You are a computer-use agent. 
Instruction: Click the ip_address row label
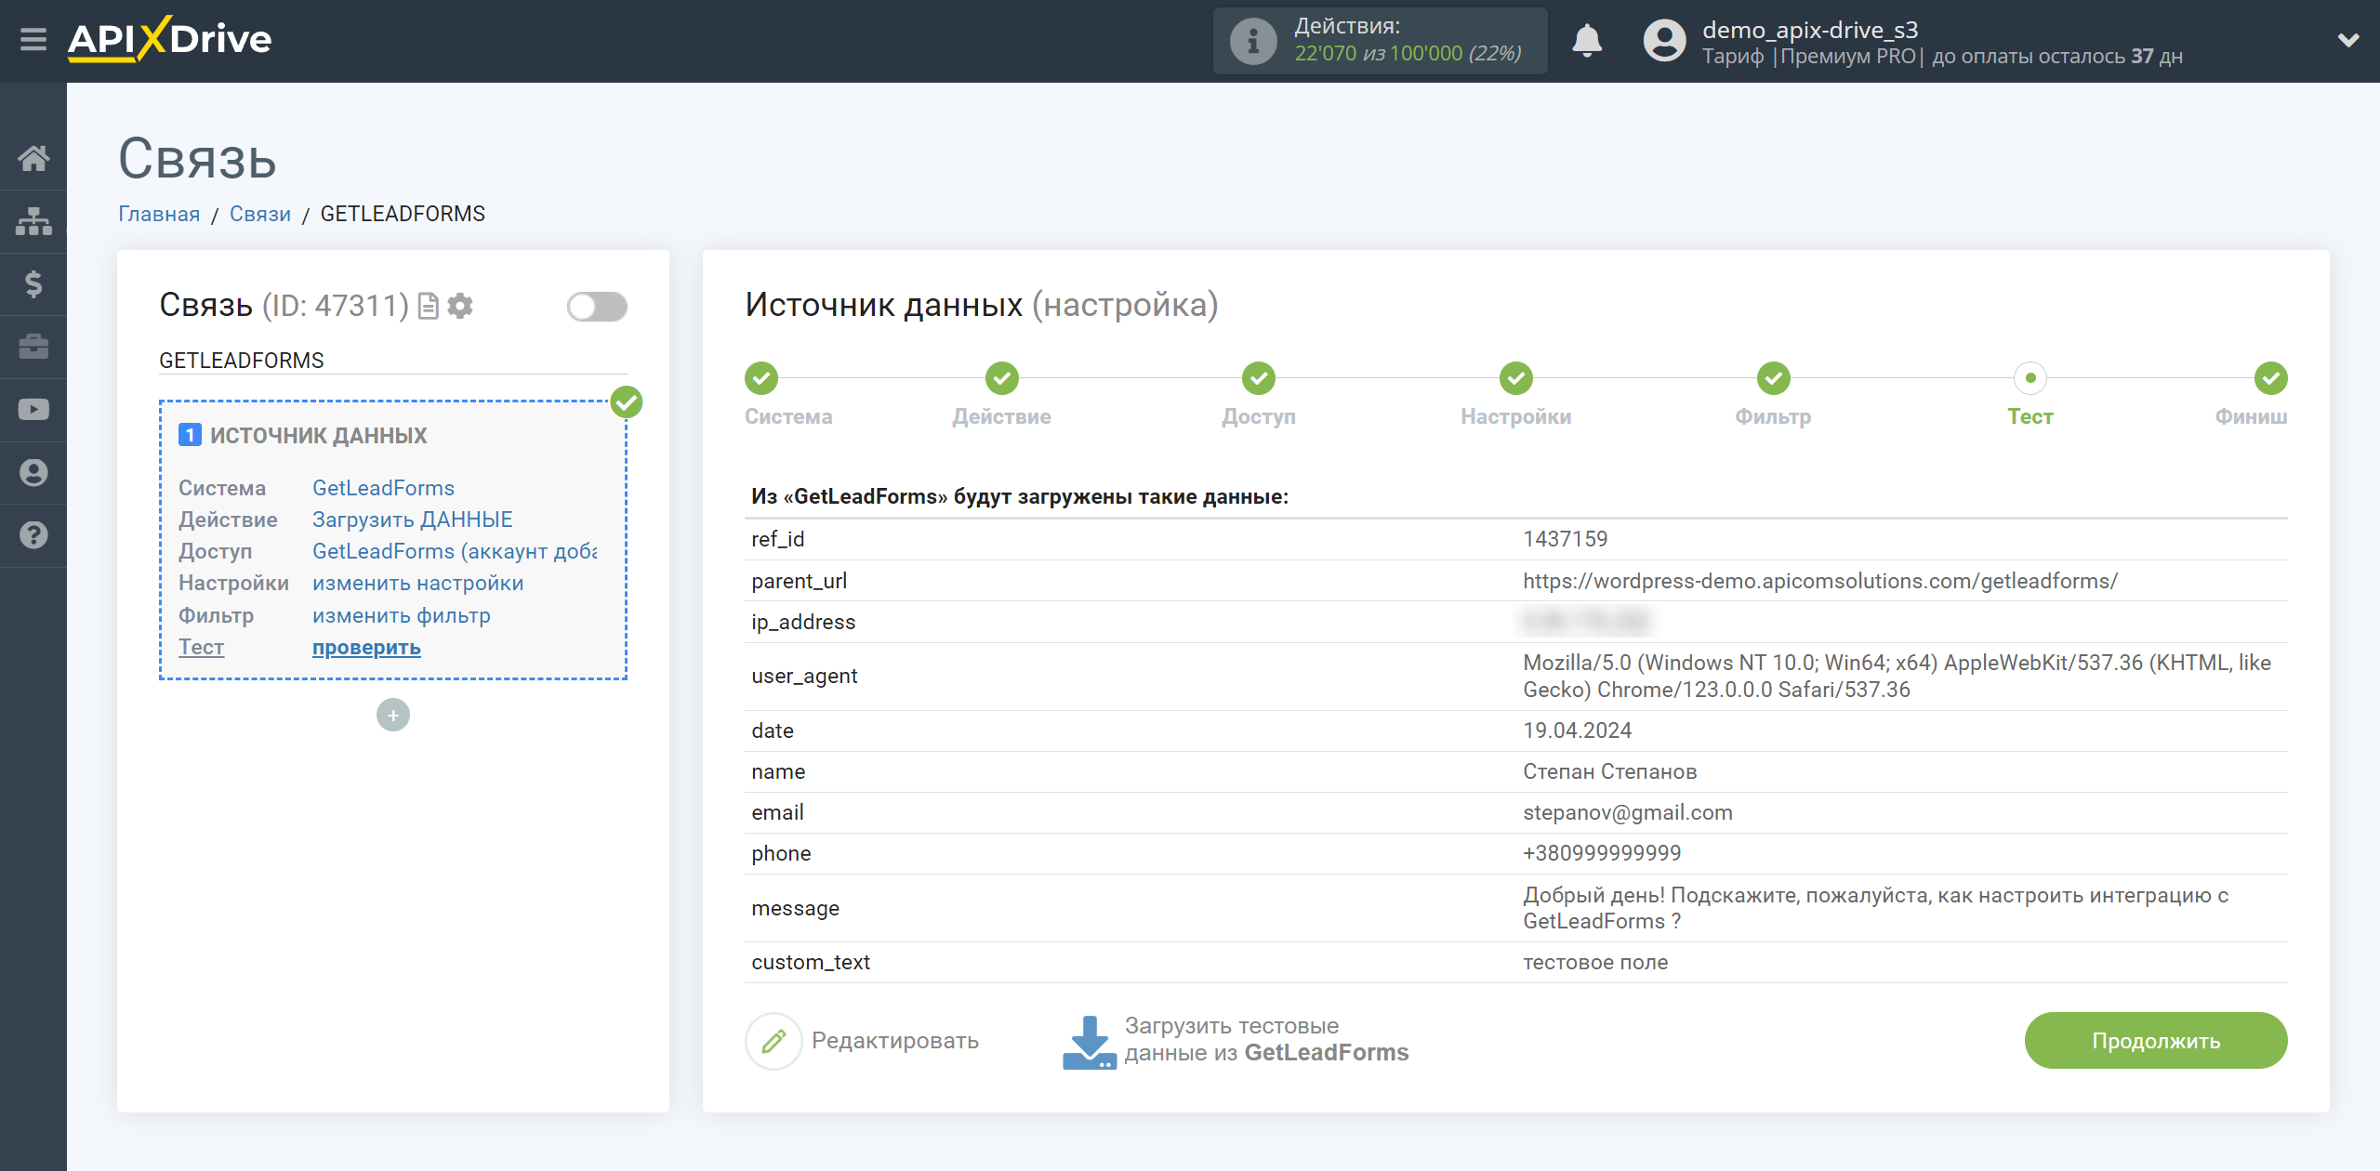click(803, 622)
